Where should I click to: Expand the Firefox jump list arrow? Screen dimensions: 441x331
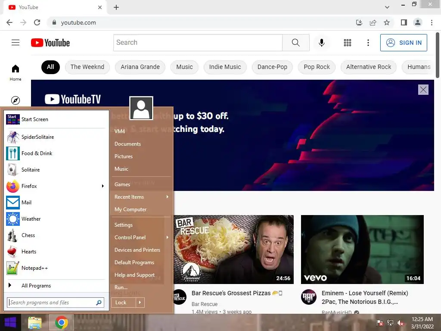click(102, 186)
